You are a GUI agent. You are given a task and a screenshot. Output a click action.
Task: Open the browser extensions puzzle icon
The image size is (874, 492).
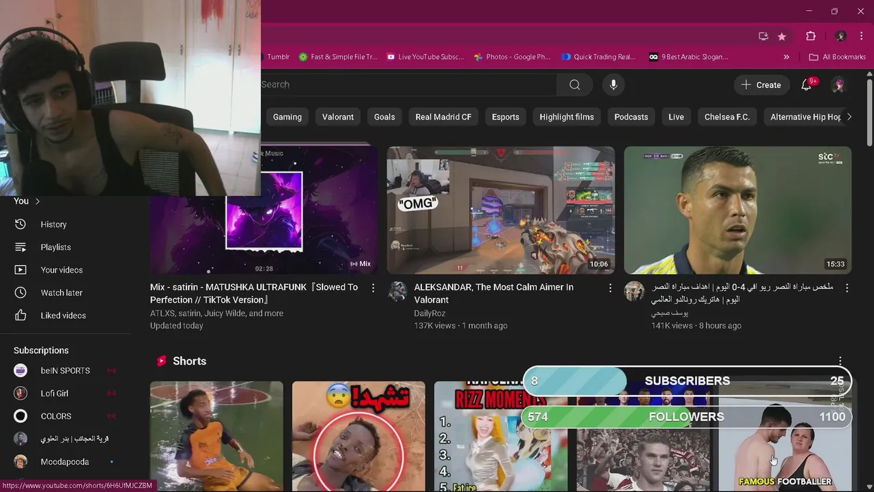coord(811,36)
